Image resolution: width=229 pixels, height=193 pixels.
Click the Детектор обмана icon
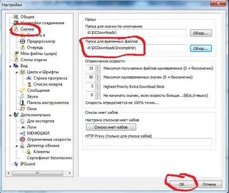click(23, 146)
